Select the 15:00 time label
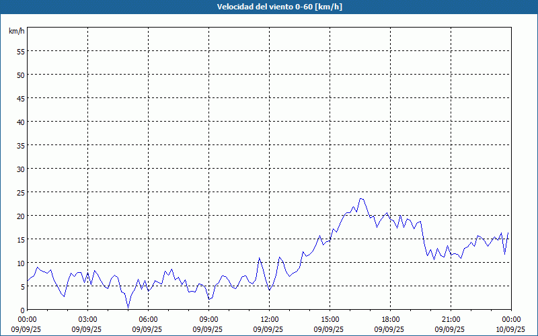The width and height of the screenshot is (538, 336). 330,319
